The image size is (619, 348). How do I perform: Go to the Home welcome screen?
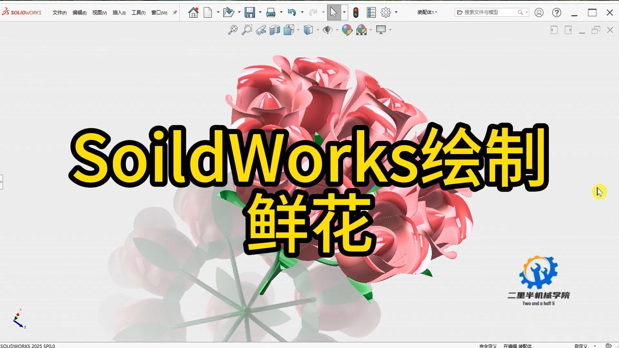click(x=193, y=13)
